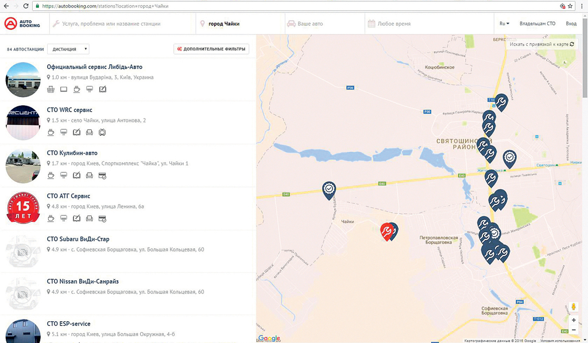This screenshot has height=343, width=588.
Task: Toggle 'Искать с привязкой к карте'
Action: point(541,44)
